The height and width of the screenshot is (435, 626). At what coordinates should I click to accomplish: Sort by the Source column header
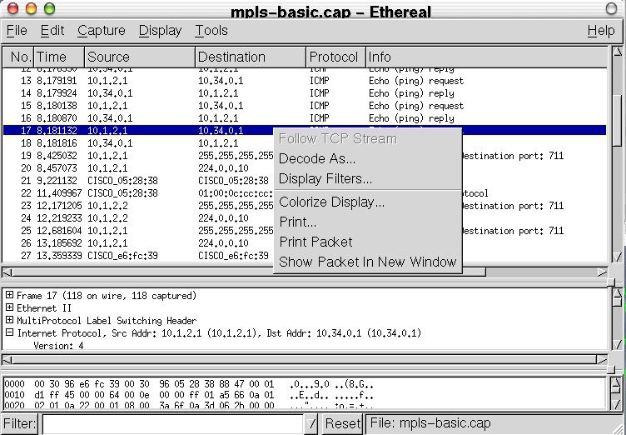point(140,57)
